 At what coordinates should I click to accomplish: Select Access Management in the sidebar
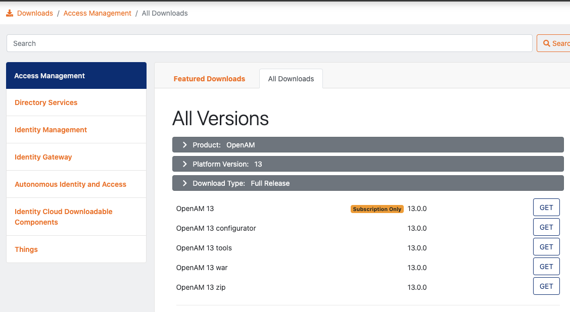click(76, 76)
